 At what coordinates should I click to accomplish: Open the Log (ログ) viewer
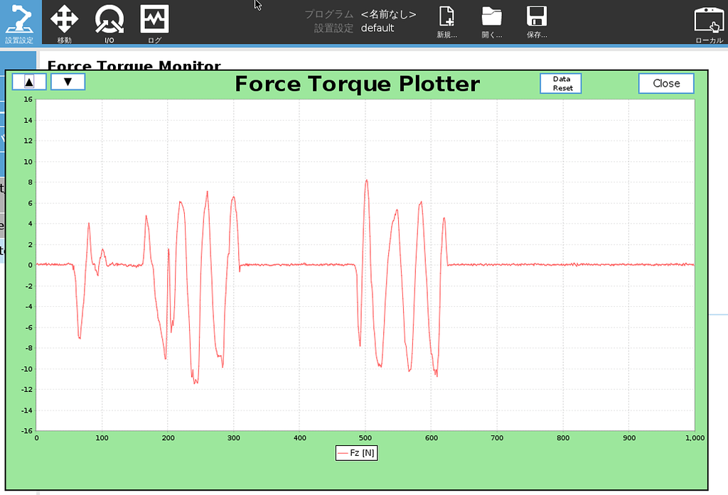[155, 21]
